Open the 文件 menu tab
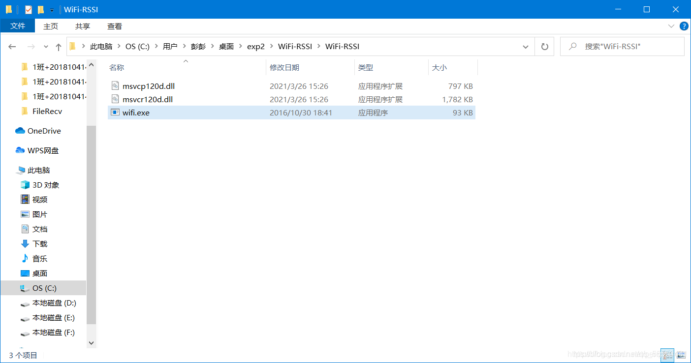Viewport: 691px width, 363px height. 18,26
